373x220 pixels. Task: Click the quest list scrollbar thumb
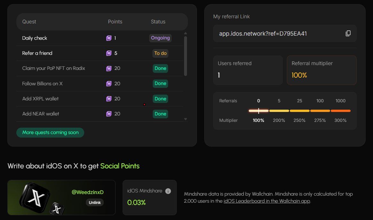pyautogui.click(x=186, y=56)
